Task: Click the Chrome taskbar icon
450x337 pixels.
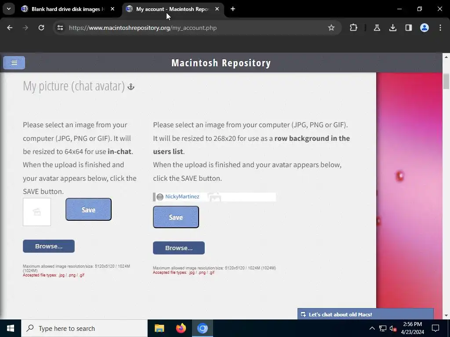Action: [202, 328]
